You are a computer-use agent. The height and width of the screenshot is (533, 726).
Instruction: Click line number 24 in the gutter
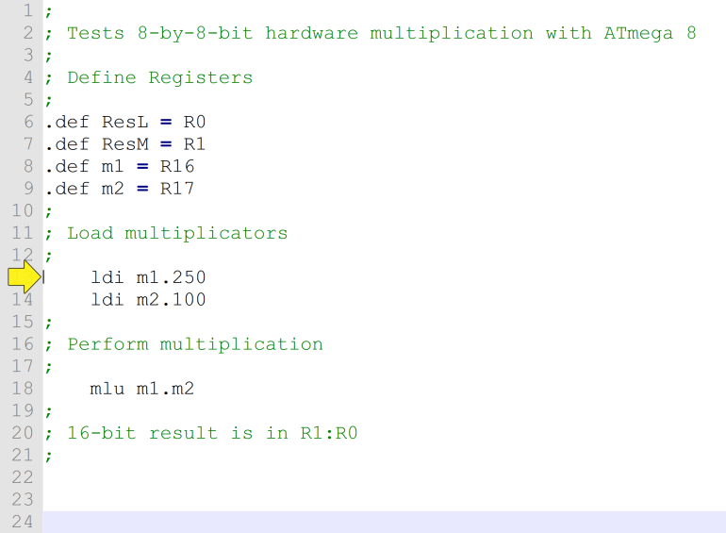23,521
